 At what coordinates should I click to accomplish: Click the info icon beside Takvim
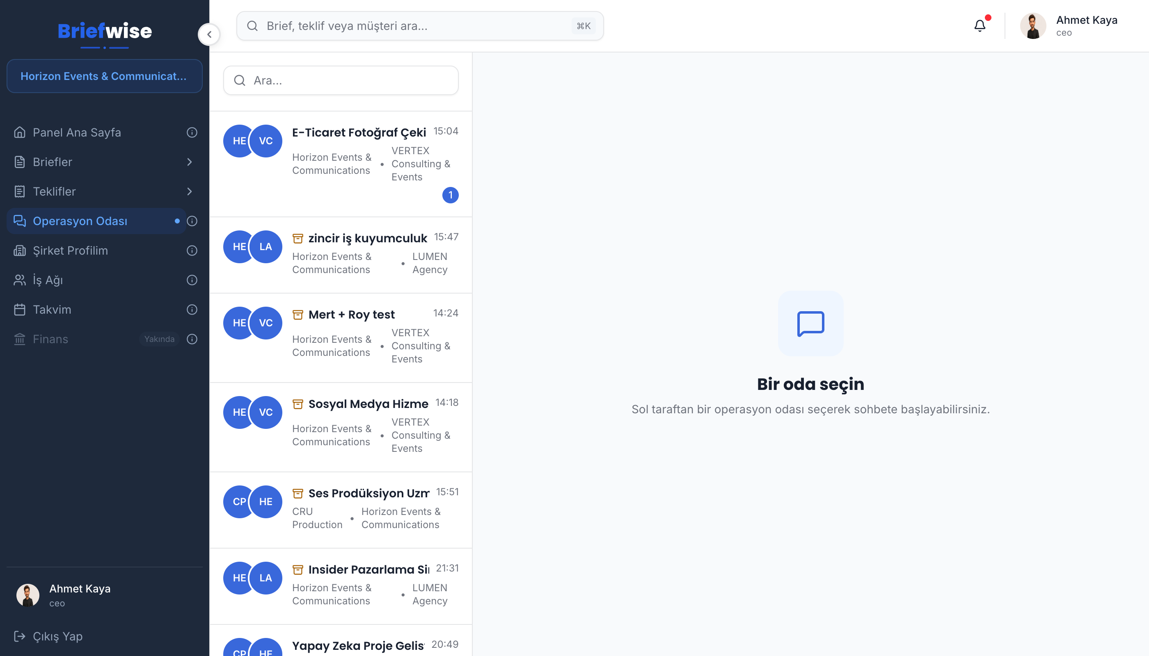pos(192,310)
